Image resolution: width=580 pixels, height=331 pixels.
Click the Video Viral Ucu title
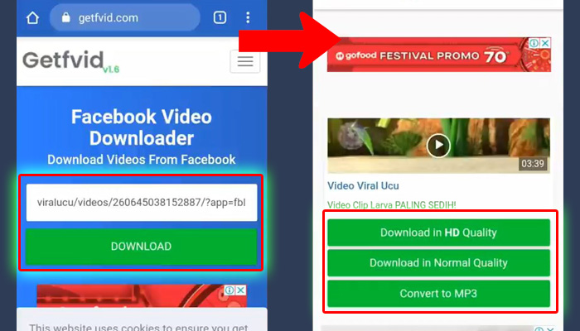363,185
